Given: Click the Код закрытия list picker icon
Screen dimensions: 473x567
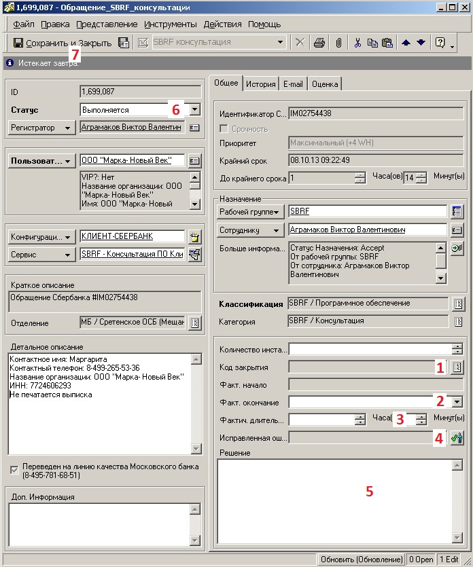Looking at the screenshot, I should point(457,367).
